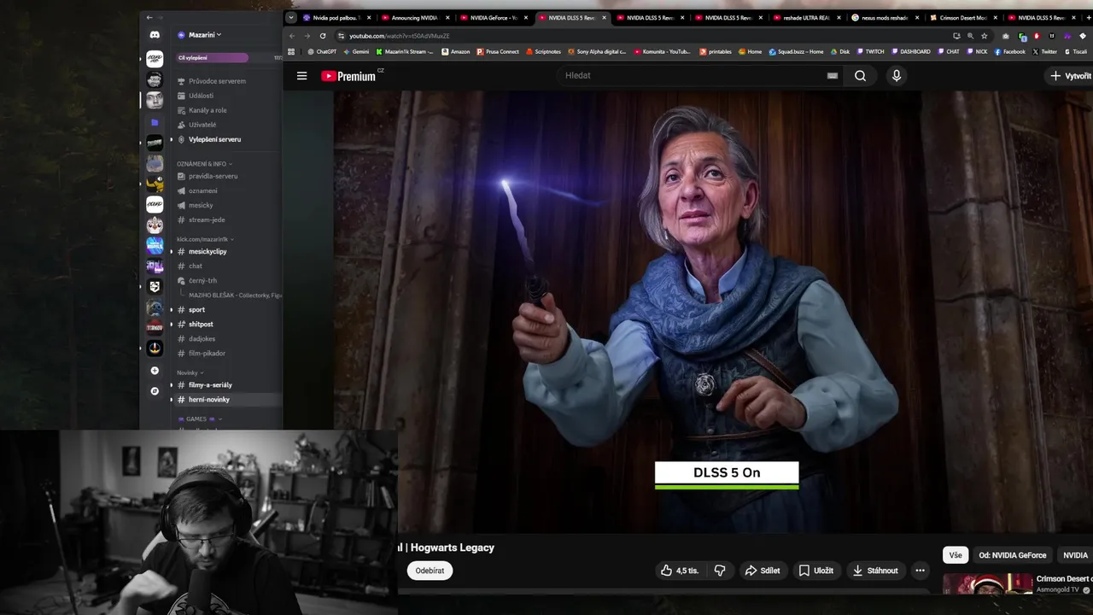
Task: Close the Nvidia pod palbou tab
Action: 369,17
